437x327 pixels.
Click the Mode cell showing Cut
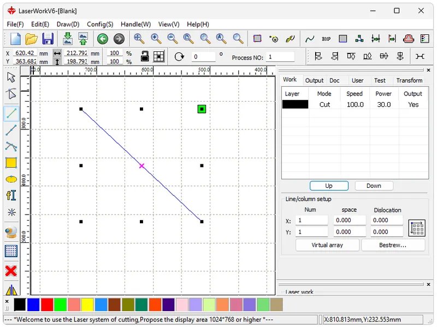[324, 104]
